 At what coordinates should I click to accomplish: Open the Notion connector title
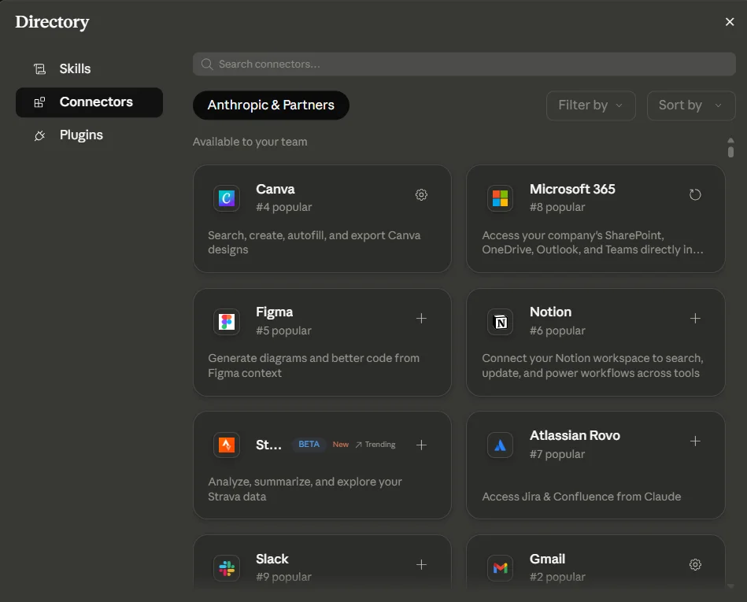(550, 312)
